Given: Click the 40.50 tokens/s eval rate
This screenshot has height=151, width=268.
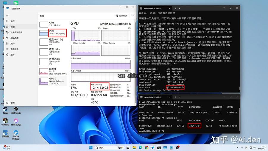Looking at the screenshot, I should click(175, 87).
